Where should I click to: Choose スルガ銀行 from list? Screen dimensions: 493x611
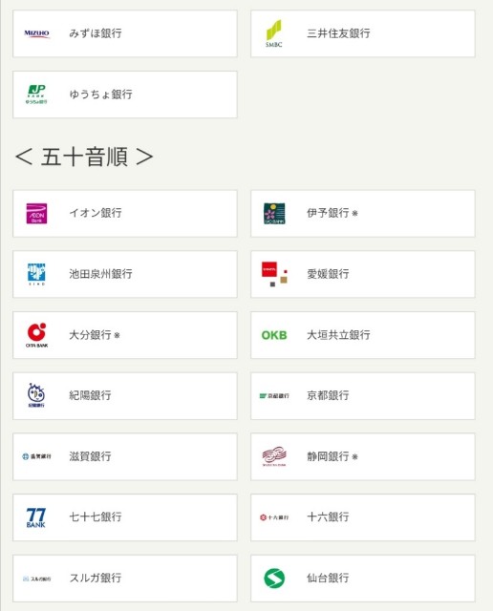pyautogui.click(x=125, y=579)
